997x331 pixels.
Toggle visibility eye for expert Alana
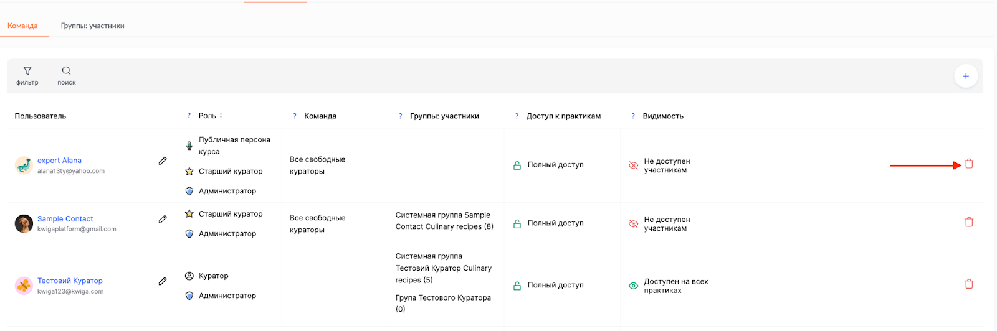coord(633,165)
